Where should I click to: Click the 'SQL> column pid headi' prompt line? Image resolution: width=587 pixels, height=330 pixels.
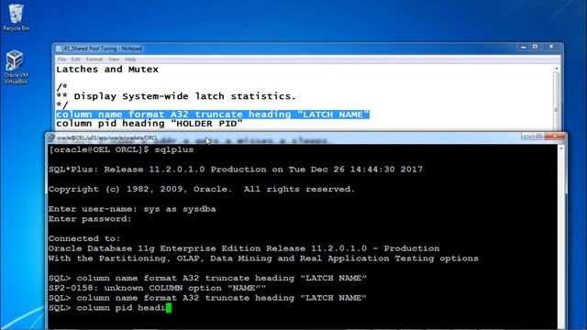point(110,308)
